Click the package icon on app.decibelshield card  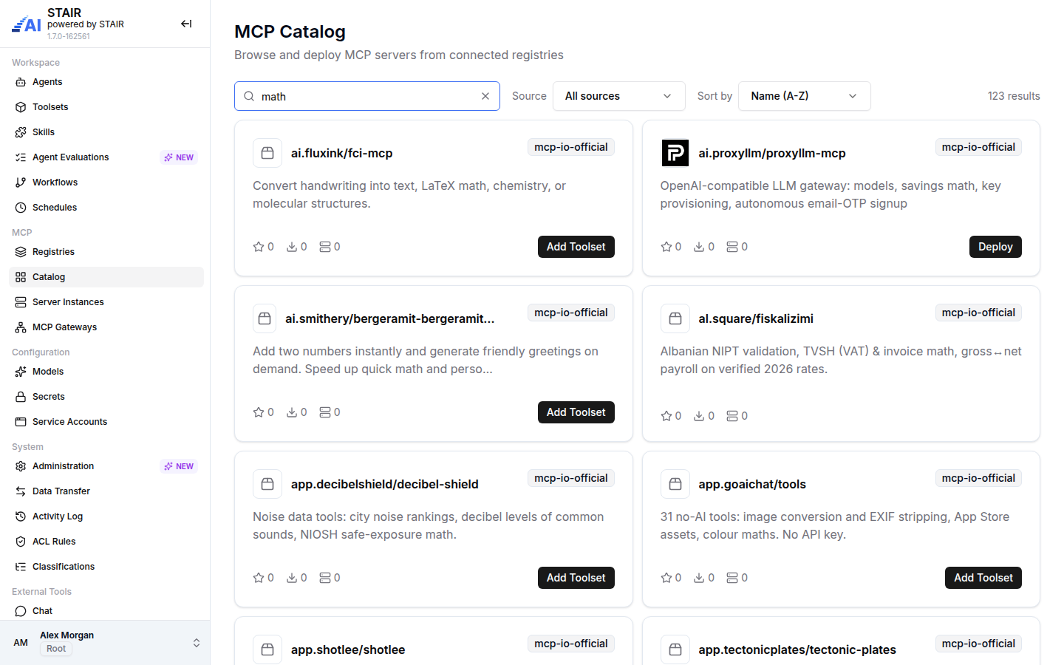pyautogui.click(x=267, y=484)
